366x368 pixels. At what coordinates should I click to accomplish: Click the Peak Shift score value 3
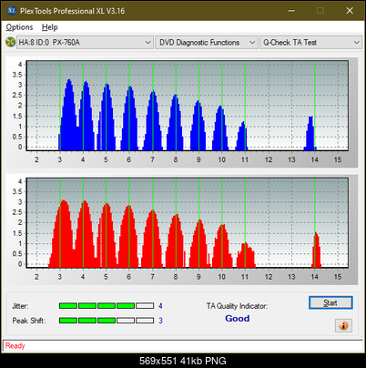tap(160, 321)
